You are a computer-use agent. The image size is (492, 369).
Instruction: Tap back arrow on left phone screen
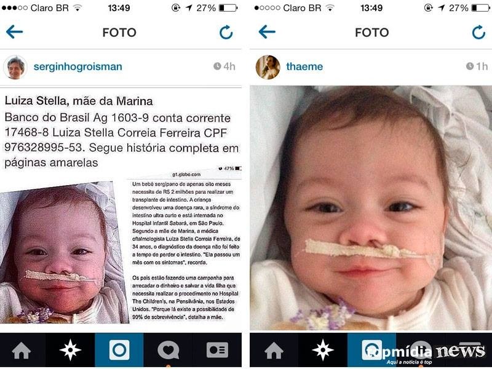point(14,32)
